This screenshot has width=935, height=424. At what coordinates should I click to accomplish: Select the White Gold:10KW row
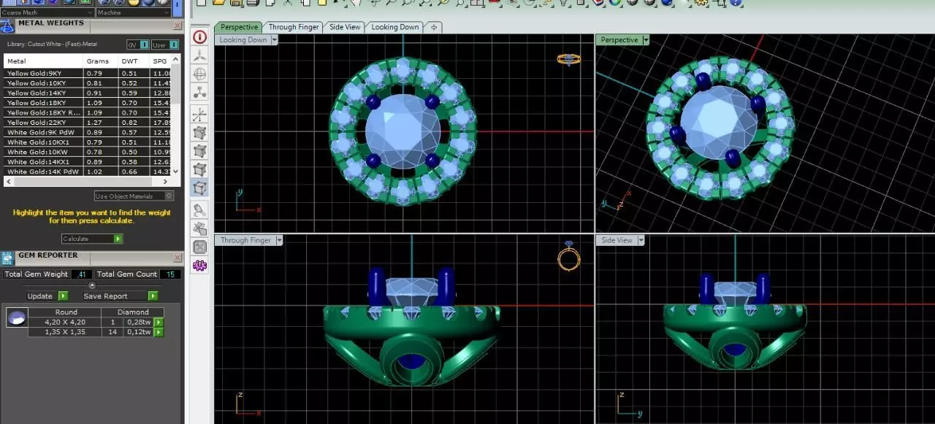[88, 152]
